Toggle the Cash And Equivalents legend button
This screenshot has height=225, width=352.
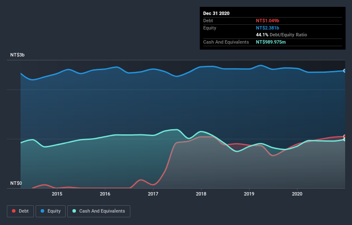point(99,211)
